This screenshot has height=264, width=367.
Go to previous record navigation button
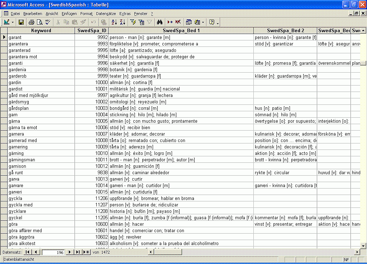point(36,252)
